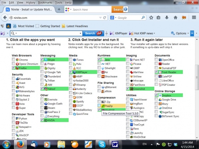The height and width of the screenshot is (149, 199).
Task: Check the Paint.NET checkbox
Action: click(x=128, y=59)
